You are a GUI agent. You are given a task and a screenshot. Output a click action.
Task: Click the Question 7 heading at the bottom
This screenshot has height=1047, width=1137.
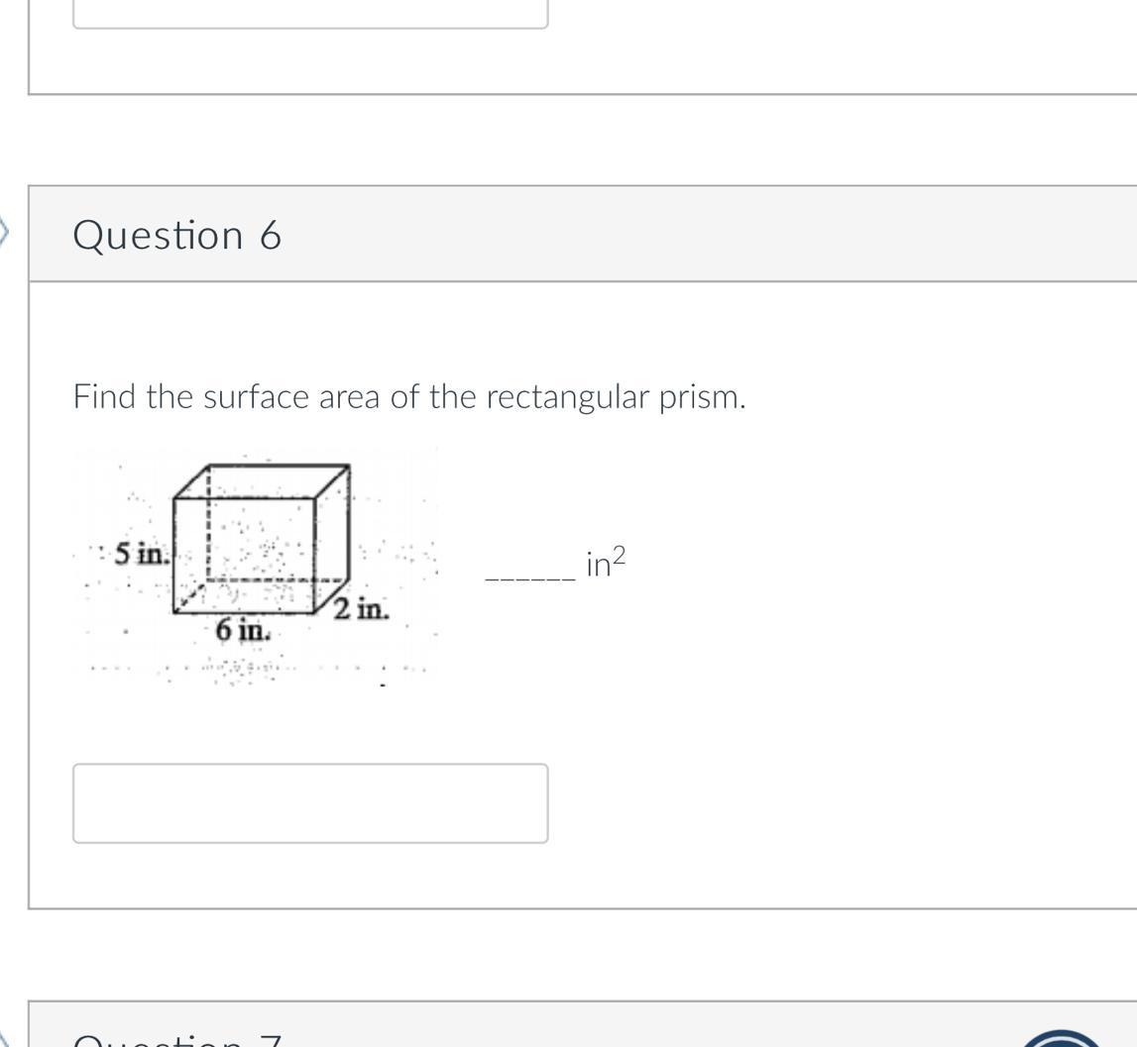(x=176, y=1040)
